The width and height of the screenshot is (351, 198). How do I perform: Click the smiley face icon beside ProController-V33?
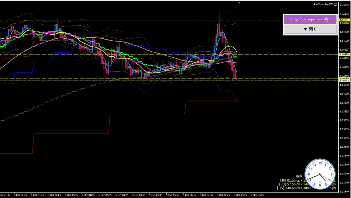coord(336,4)
